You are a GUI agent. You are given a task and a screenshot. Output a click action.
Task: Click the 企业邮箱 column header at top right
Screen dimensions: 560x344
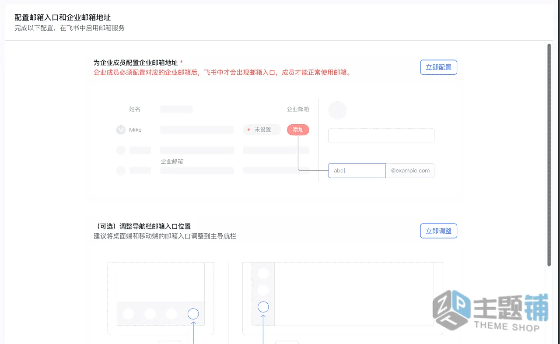tap(298, 109)
